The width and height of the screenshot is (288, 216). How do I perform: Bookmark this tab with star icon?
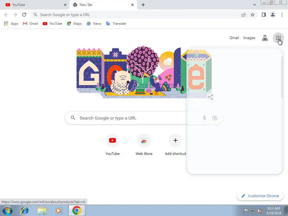coord(253,15)
